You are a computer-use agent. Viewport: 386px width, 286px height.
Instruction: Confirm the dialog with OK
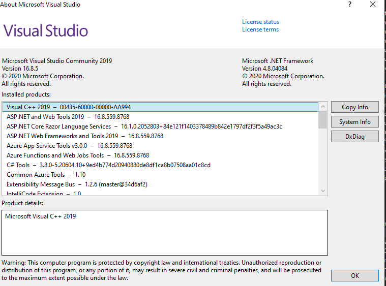(x=355, y=275)
